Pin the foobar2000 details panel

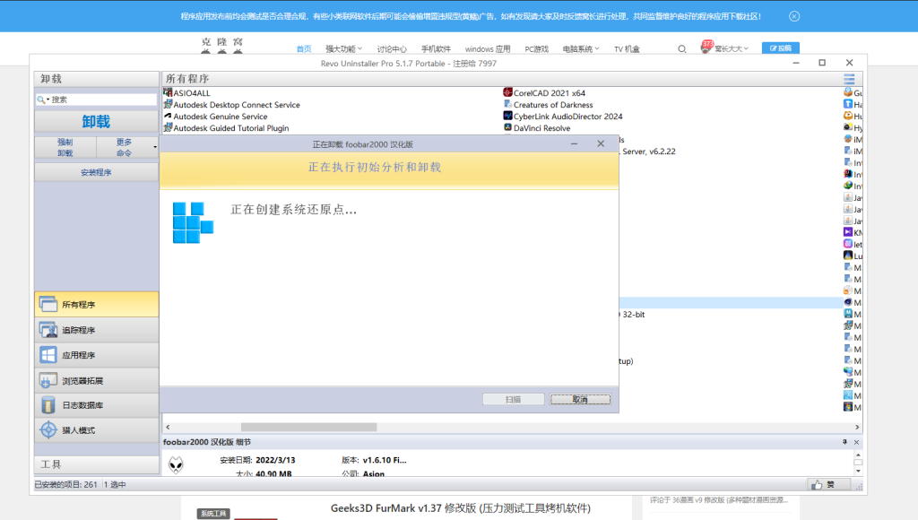click(x=844, y=442)
